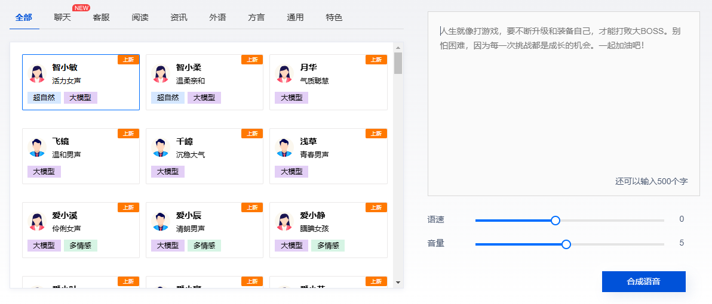Click the voice list scrollbar down arrow
The height and width of the screenshot is (304, 712).
pyautogui.click(x=398, y=283)
